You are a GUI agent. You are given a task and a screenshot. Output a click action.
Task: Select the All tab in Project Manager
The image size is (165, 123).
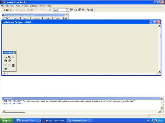[7, 18]
